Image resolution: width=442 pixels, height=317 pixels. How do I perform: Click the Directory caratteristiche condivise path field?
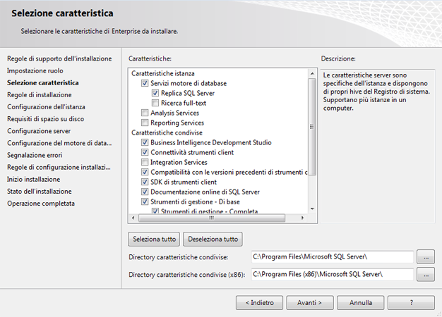tap(333, 257)
